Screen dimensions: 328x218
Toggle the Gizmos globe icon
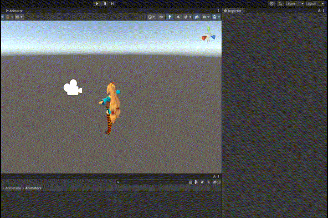215,17
